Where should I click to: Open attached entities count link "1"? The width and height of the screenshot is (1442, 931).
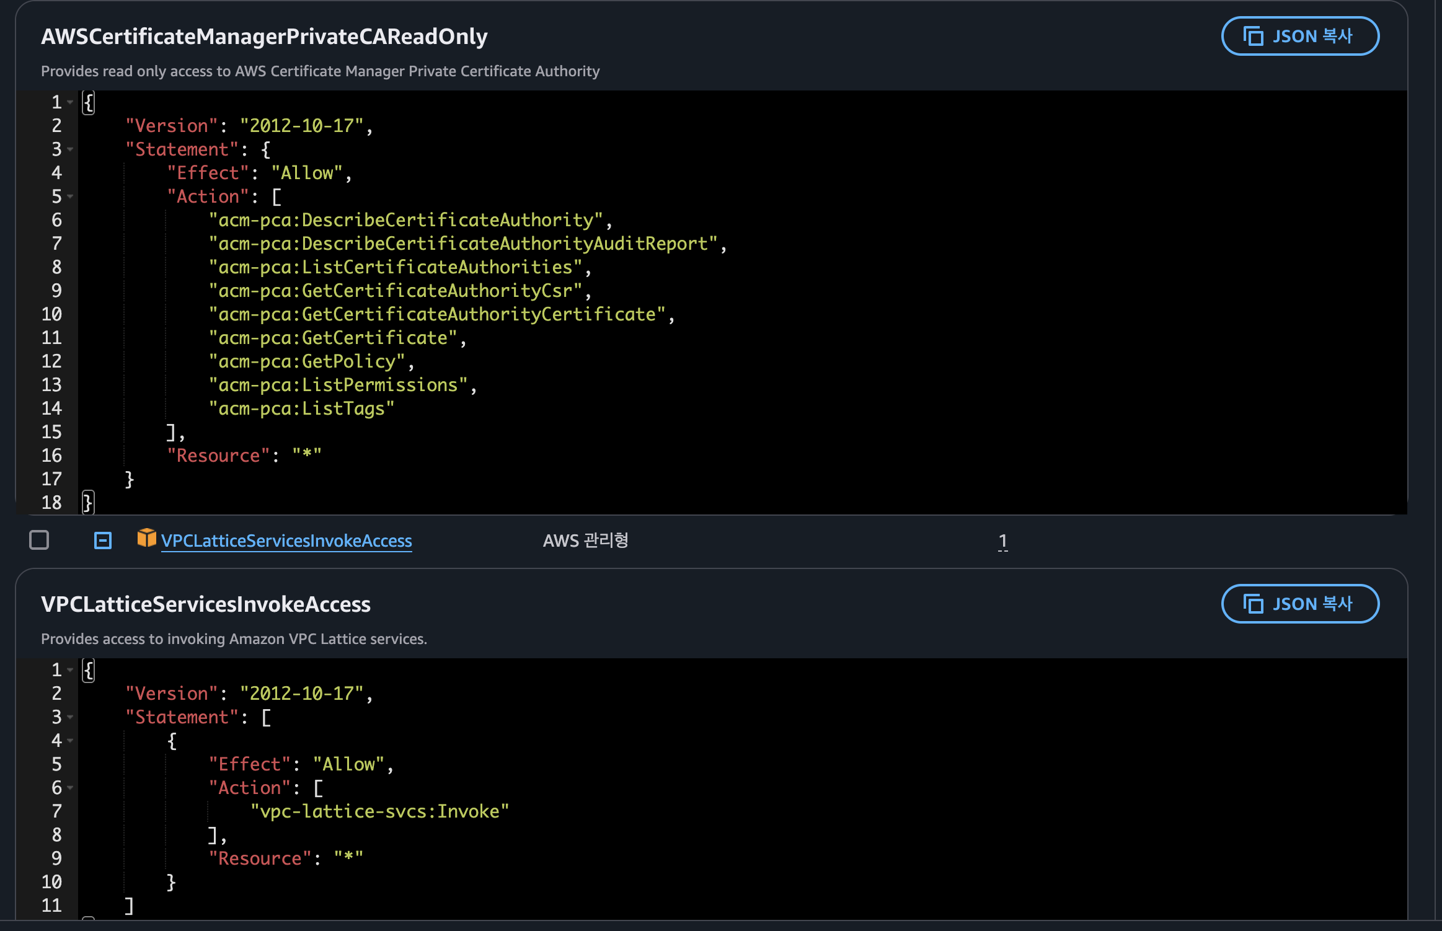(1002, 541)
